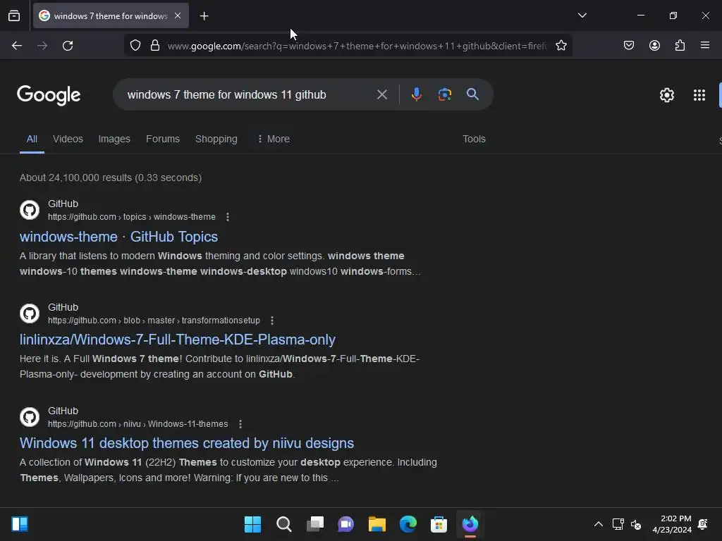Clear search query with X icon
Viewport: 722px width, 541px height.
[381, 95]
